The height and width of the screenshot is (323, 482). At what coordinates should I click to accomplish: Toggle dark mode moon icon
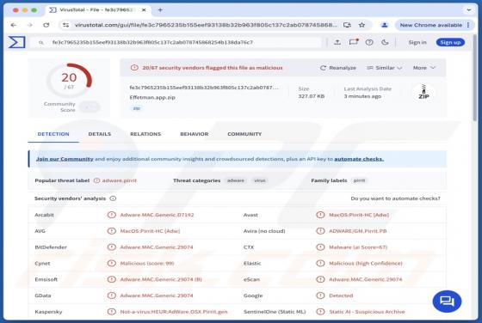[385, 42]
